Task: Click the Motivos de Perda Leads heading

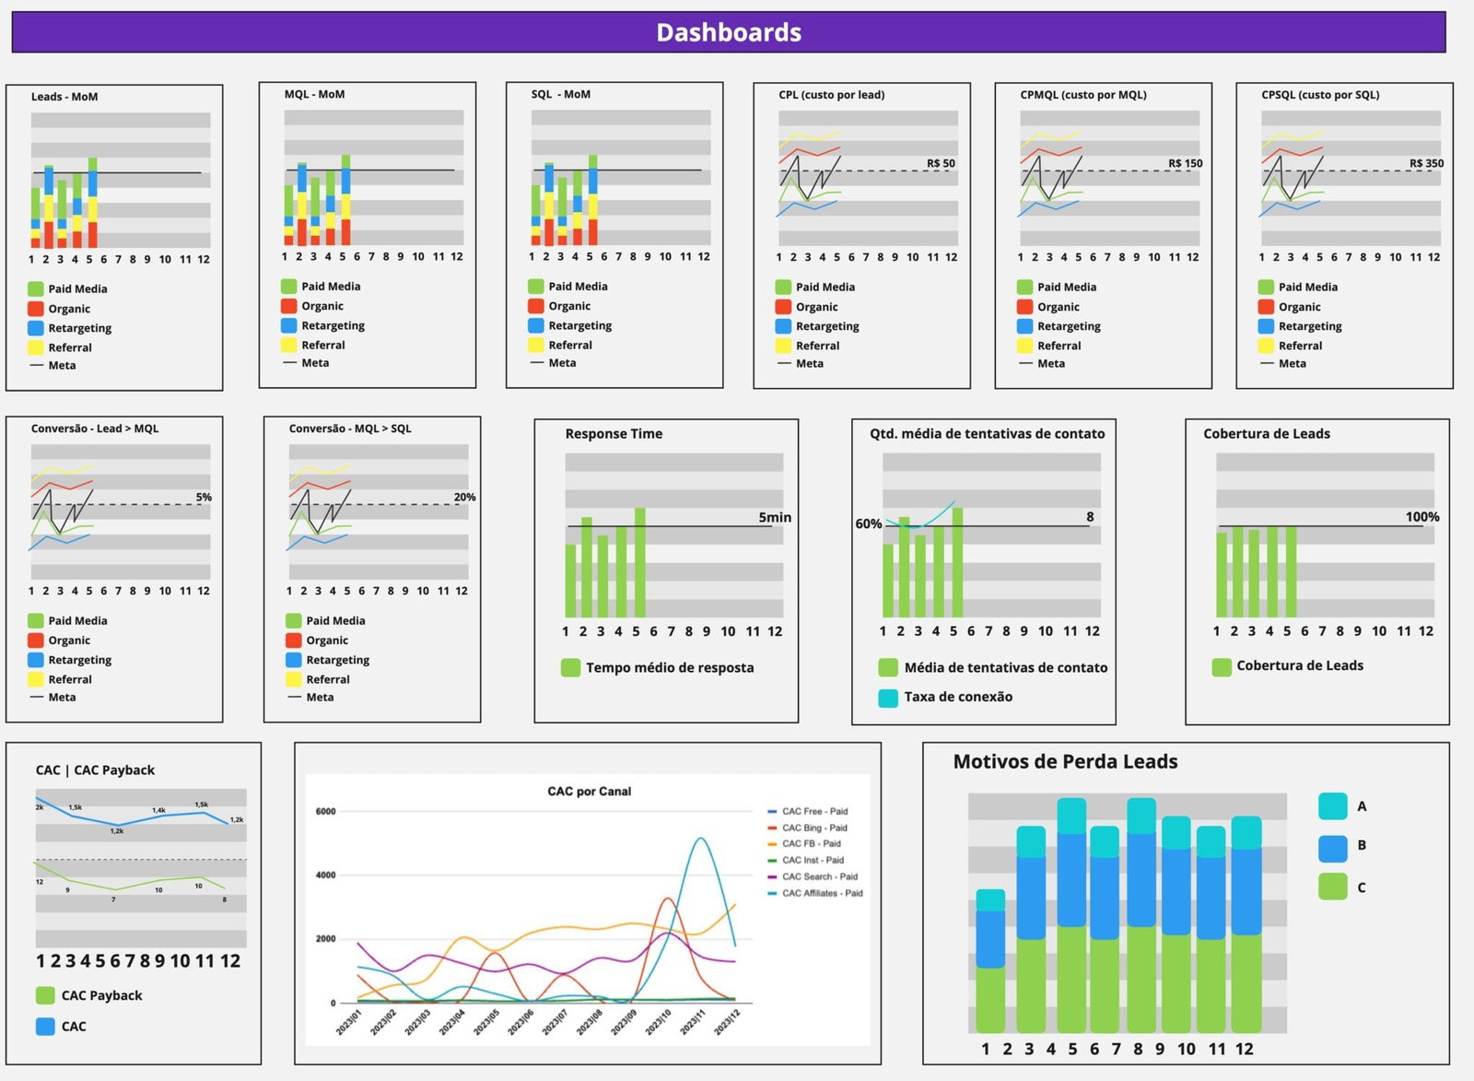Action: (1064, 761)
